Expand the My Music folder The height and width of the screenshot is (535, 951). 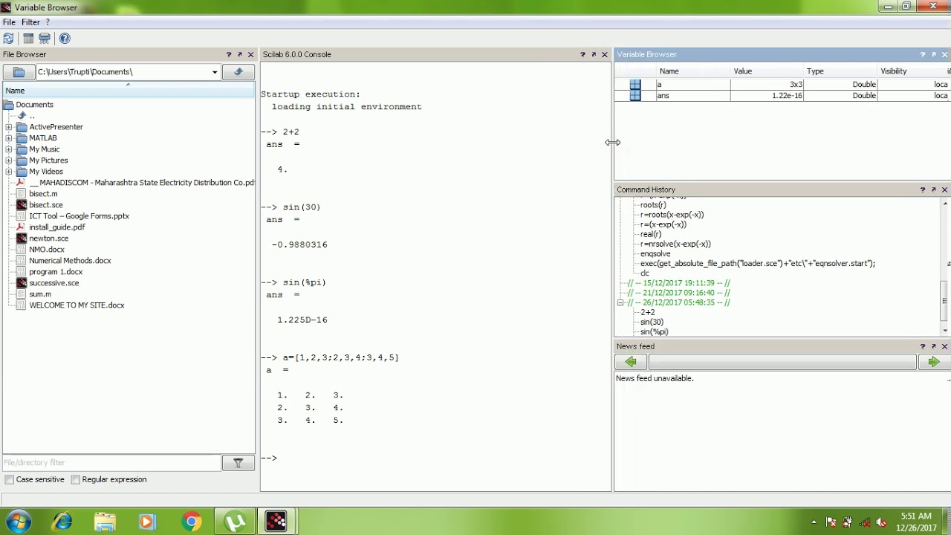[x=9, y=149]
